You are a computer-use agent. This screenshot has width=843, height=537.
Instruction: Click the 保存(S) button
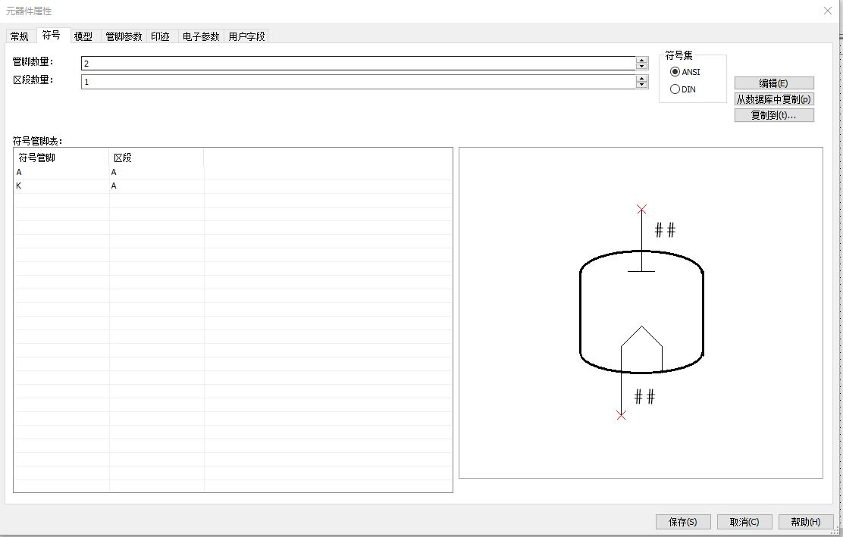click(683, 522)
